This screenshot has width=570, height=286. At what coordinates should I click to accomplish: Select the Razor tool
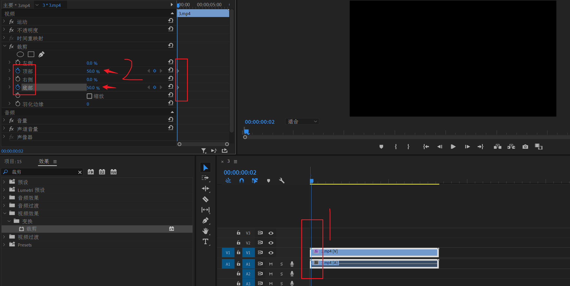tap(205, 199)
